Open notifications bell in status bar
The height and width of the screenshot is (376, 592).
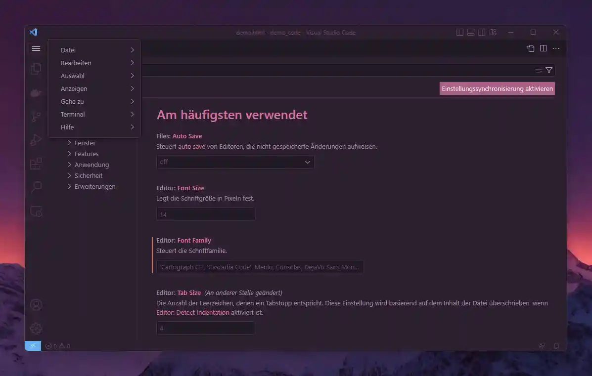pyautogui.click(x=556, y=346)
